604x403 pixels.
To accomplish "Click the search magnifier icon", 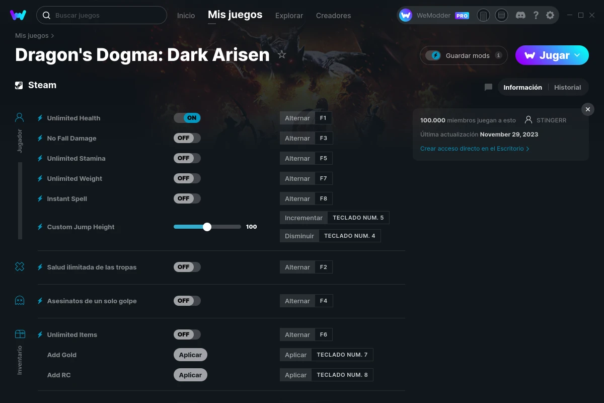I will 46,15.
